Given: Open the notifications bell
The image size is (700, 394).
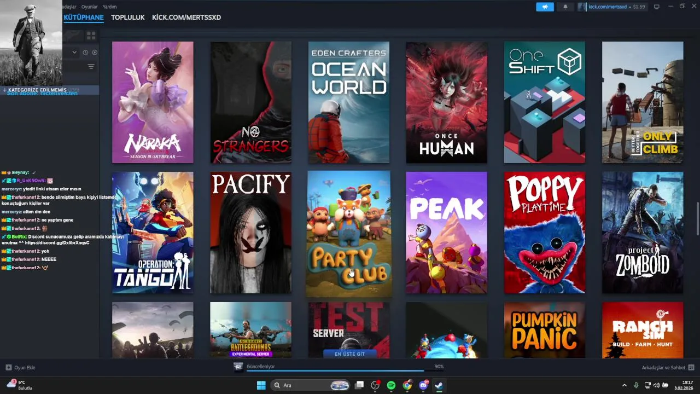Looking at the screenshot, I should 565,7.
